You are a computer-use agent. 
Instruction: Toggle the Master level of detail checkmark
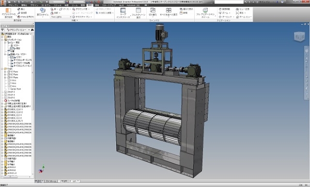pos(11,57)
